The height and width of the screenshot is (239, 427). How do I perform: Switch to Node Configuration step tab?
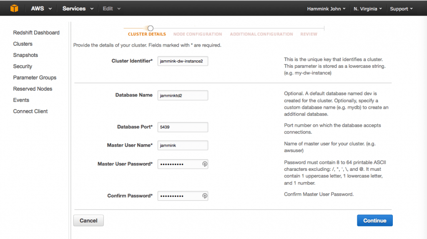(x=198, y=34)
